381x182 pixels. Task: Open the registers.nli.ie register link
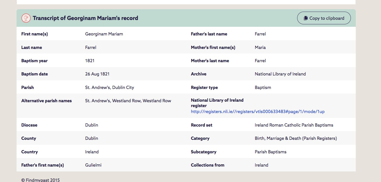click(258, 111)
